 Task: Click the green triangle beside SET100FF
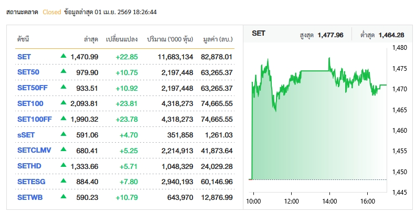click(63, 119)
